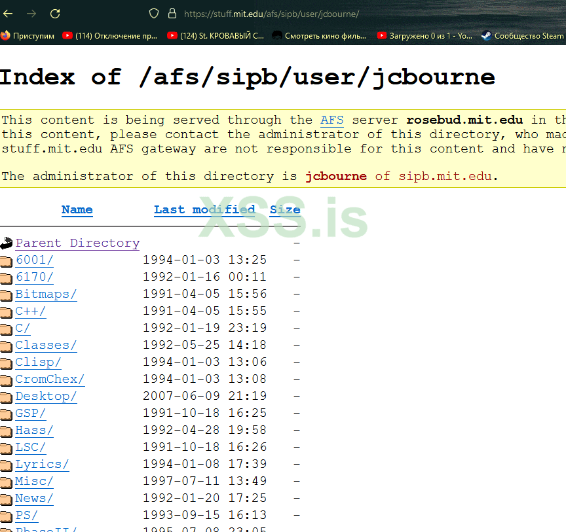The height and width of the screenshot is (532, 566).
Task: Open the tracking protection shield icon
Action: coord(154,14)
